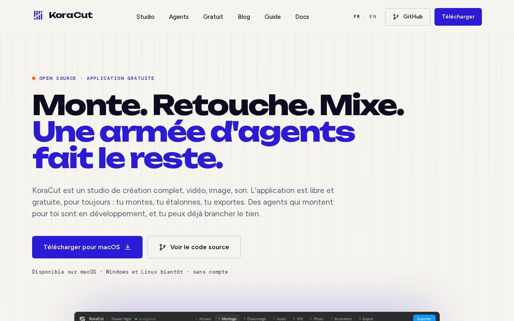Open the Illustration tab in app preview
The image size is (514, 321).
341,319
